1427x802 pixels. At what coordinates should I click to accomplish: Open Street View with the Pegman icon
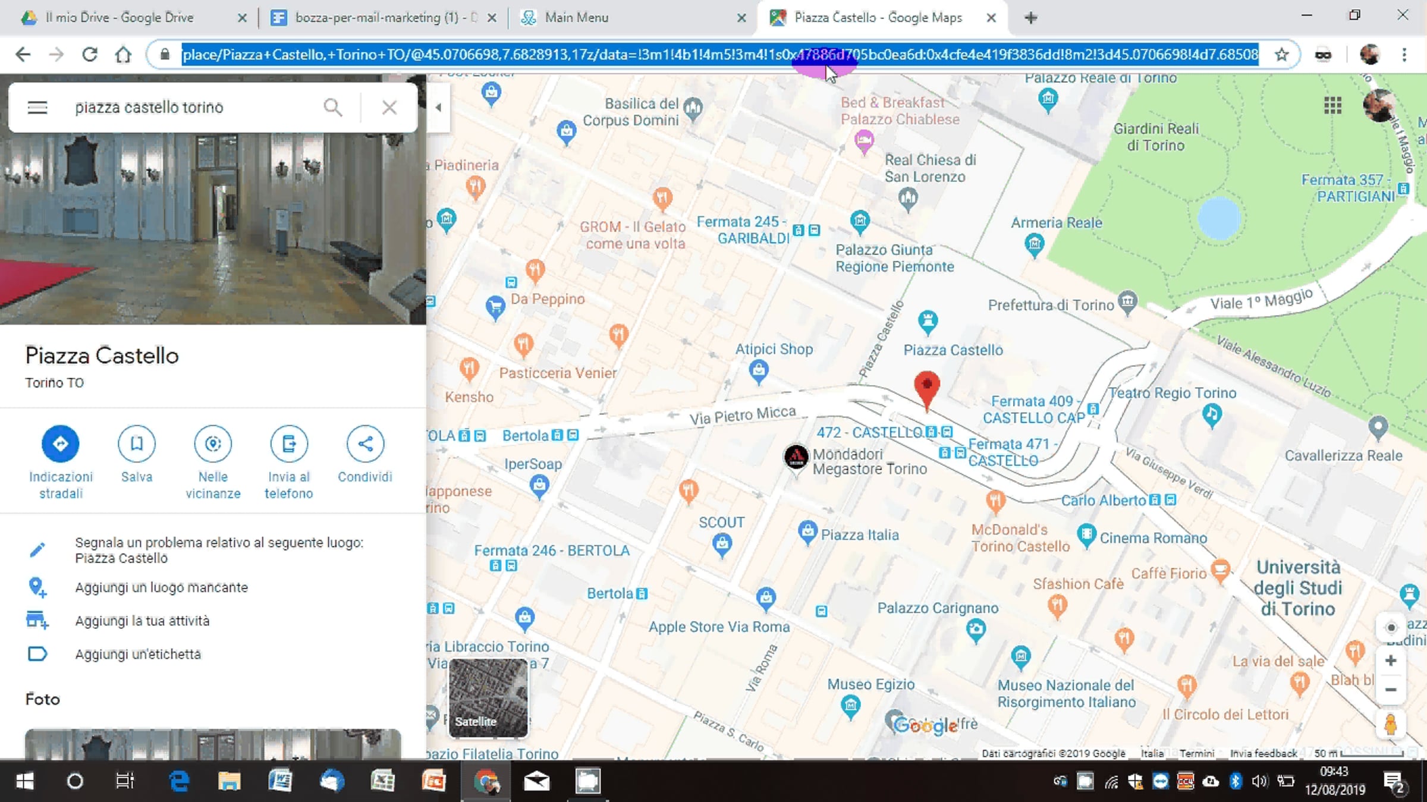click(1391, 725)
